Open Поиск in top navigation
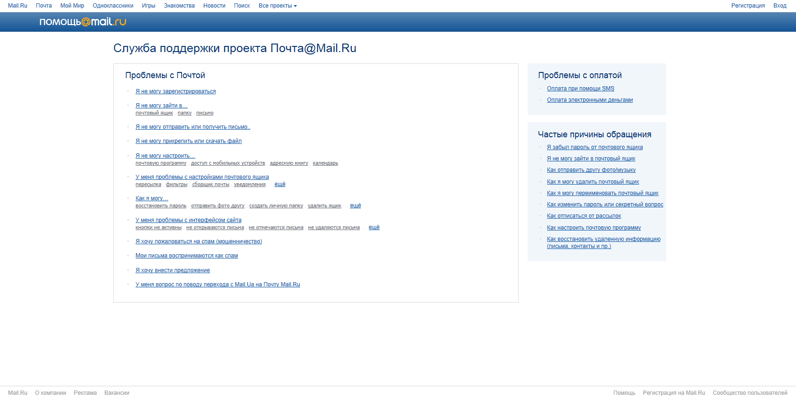 (242, 6)
